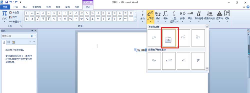The width and height of the screenshot is (250, 93).
Task: Expand the 分数 (Fraction) gallery
Action: (x=142, y=16)
